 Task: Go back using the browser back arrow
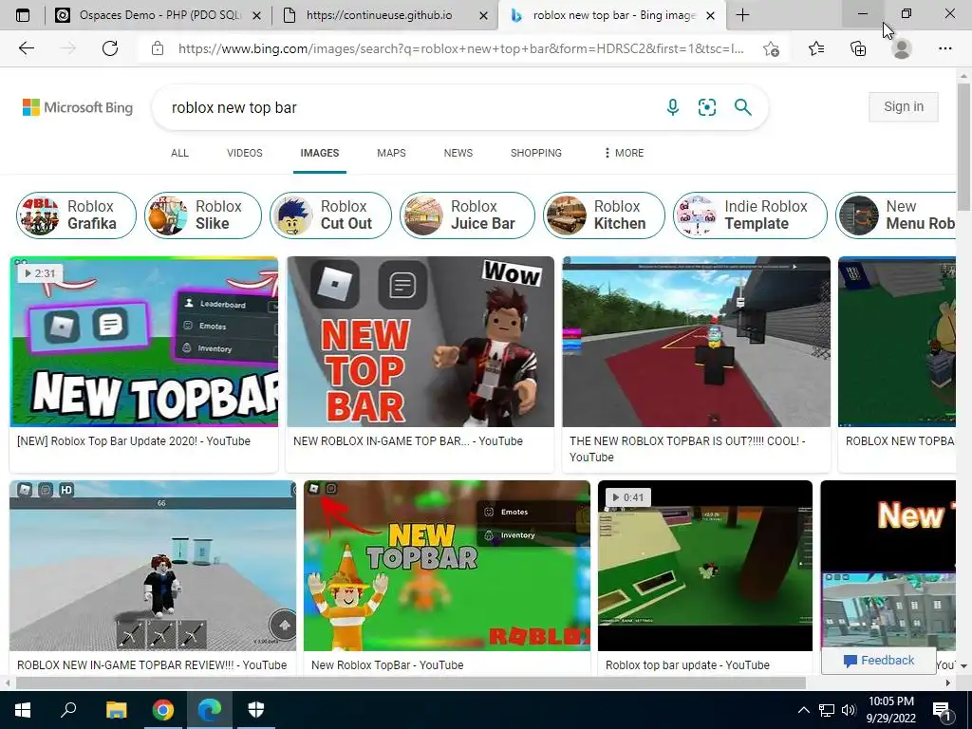[26, 48]
